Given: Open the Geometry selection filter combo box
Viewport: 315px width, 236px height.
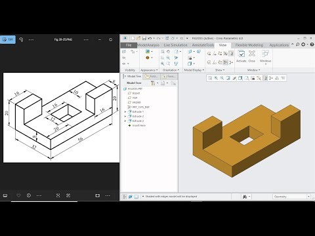Looking at the screenshot, I should [291, 197].
